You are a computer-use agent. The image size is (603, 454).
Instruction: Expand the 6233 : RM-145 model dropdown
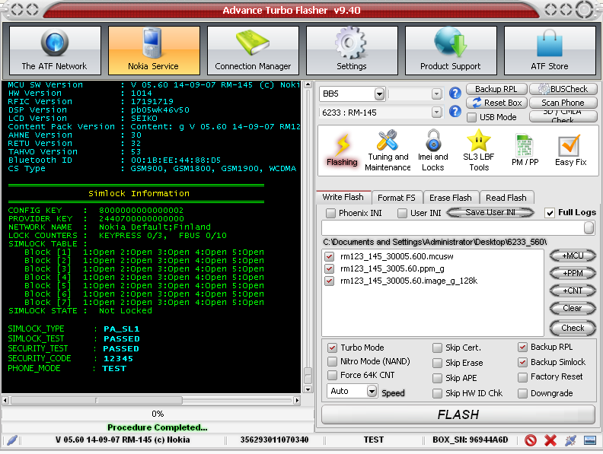coord(436,112)
